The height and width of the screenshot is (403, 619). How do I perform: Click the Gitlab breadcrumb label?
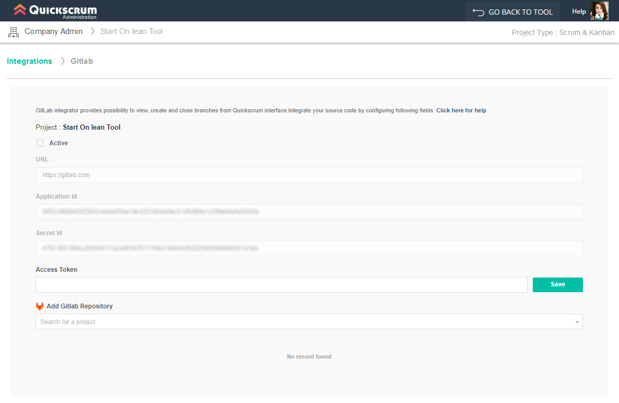tap(81, 61)
